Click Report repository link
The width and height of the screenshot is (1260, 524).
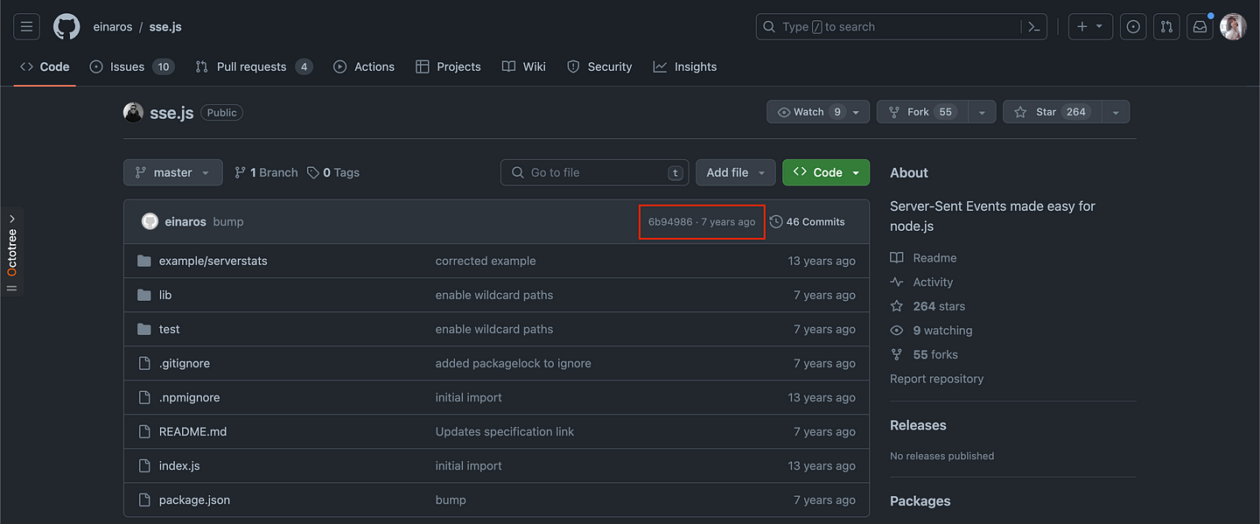(x=936, y=379)
